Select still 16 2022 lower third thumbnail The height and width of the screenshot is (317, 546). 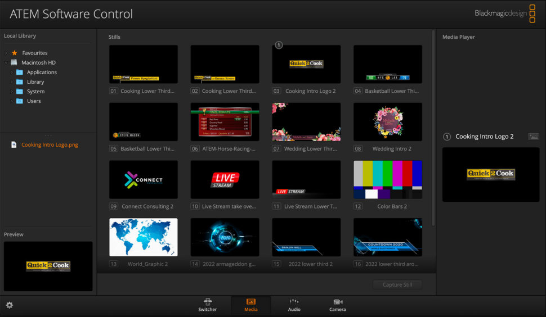pos(388,237)
